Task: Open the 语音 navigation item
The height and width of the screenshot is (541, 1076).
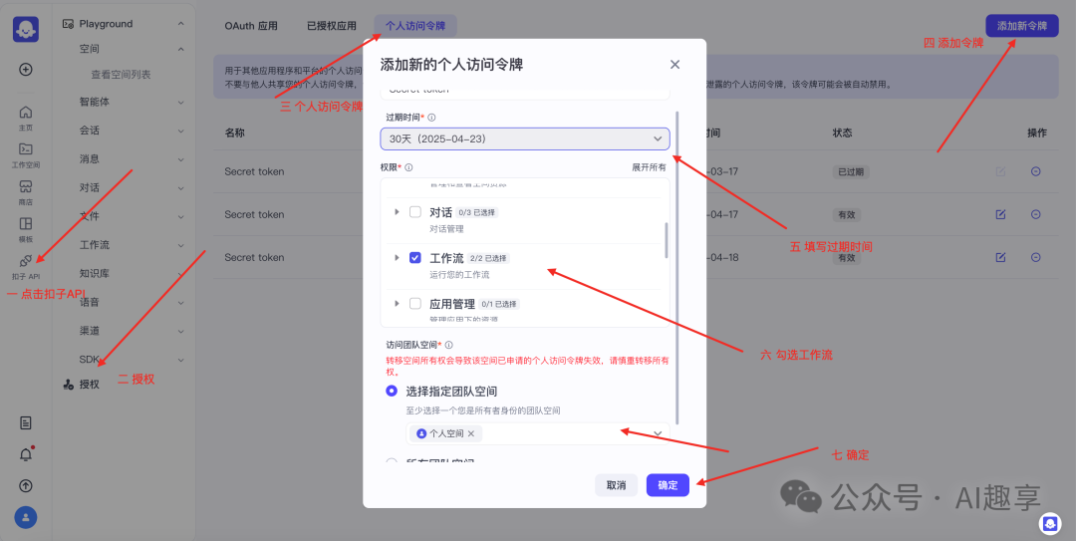Action: click(x=90, y=302)
